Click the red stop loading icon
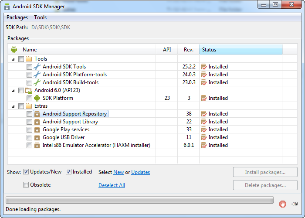305x218 pixels. click(282, 203)
